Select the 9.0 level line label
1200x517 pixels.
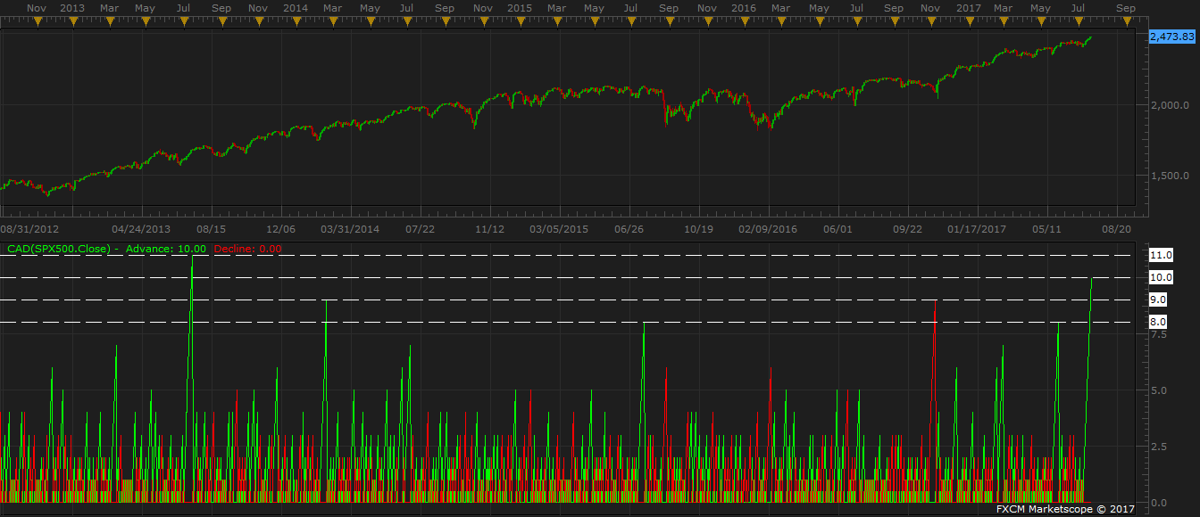pyautogui.click(x=1160, y=300)
